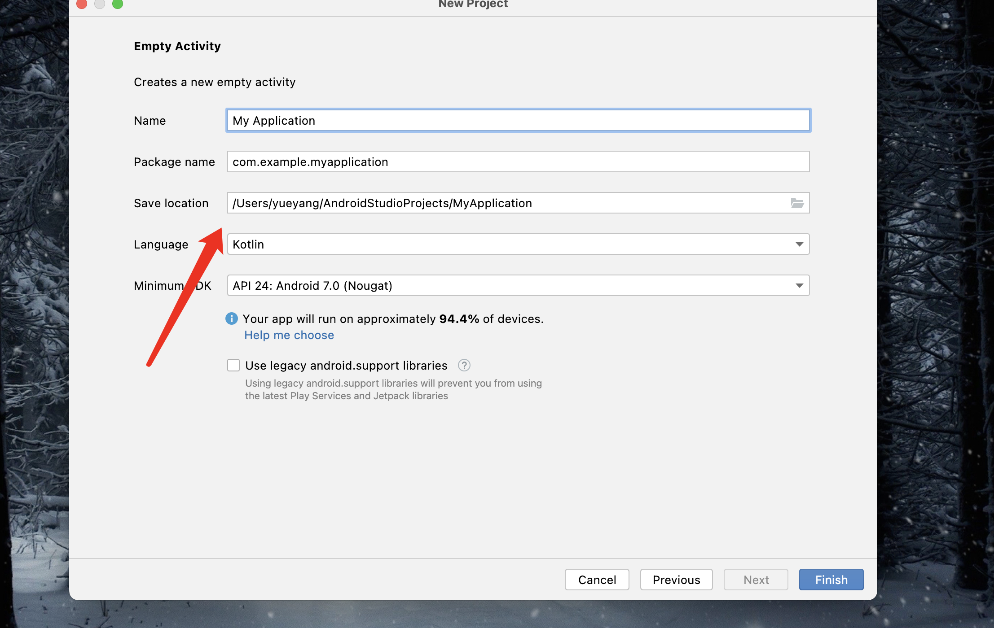Click the folder browse icon in Save location

(x=797, y=203)
